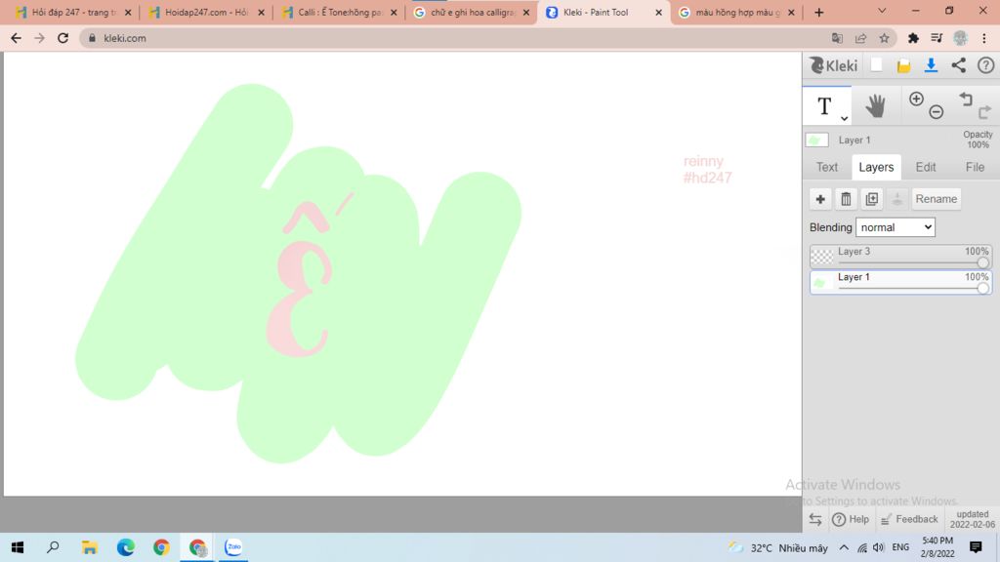1000x562 pixels.
Task: Switch to File tab
Action: (x=975, y=167)
